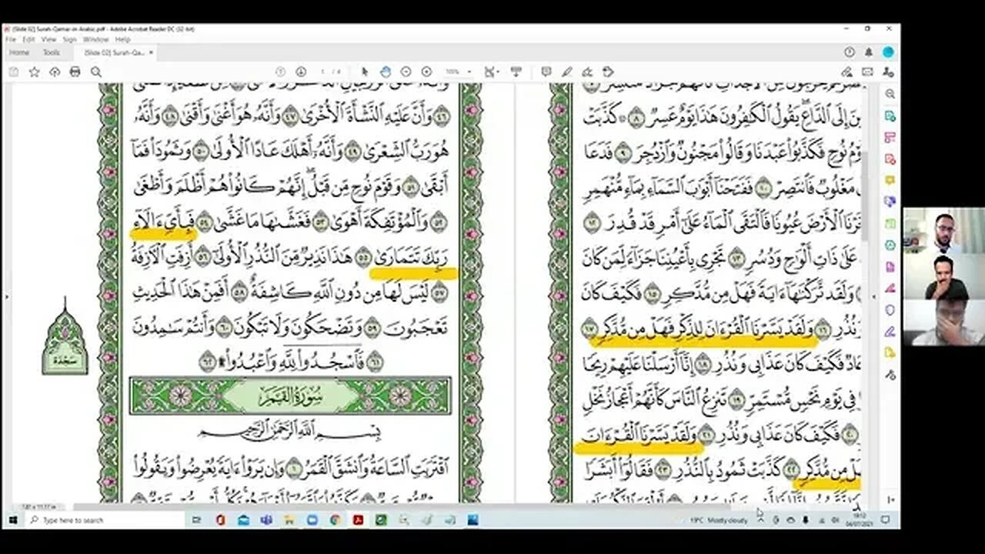Viewport: 985px width, 554px height.
Task: Open the Window menu
Action: tap(95, 39)
